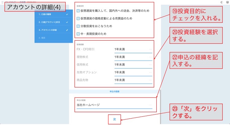230x125 pixels.
Task: Click the QUOINE logo
Action: point(10,2)
